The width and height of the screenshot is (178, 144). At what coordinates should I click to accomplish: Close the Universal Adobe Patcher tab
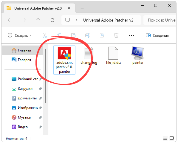point(69,8)
